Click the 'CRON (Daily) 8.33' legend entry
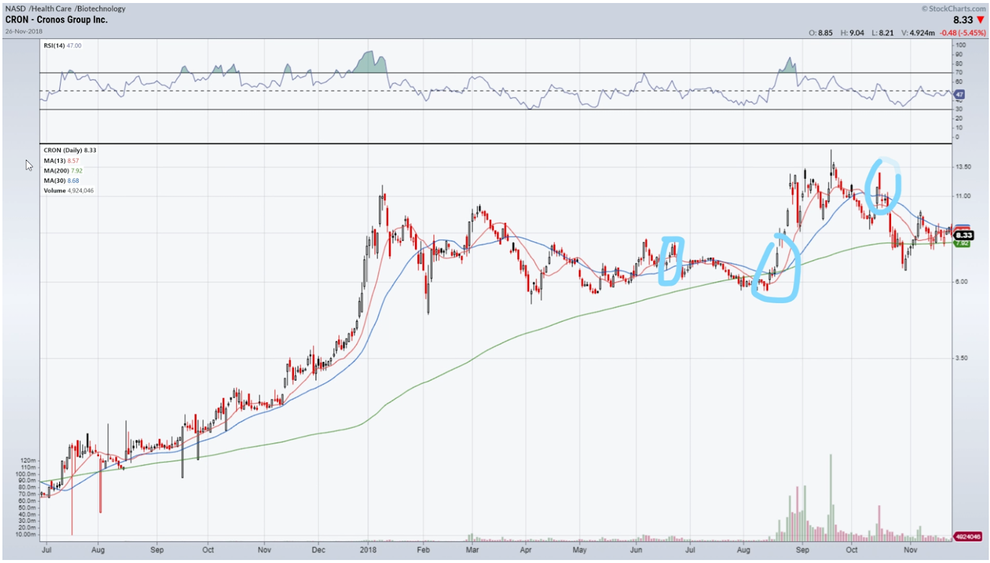Image resolution: width=990 pixels, height=563 pixels. click(x=70, y=150)
